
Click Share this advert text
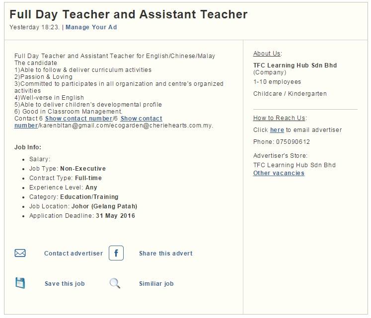pos(165,253)
